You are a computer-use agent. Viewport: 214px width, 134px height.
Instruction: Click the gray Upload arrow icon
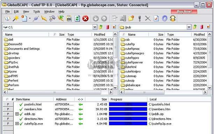point(104,19)
